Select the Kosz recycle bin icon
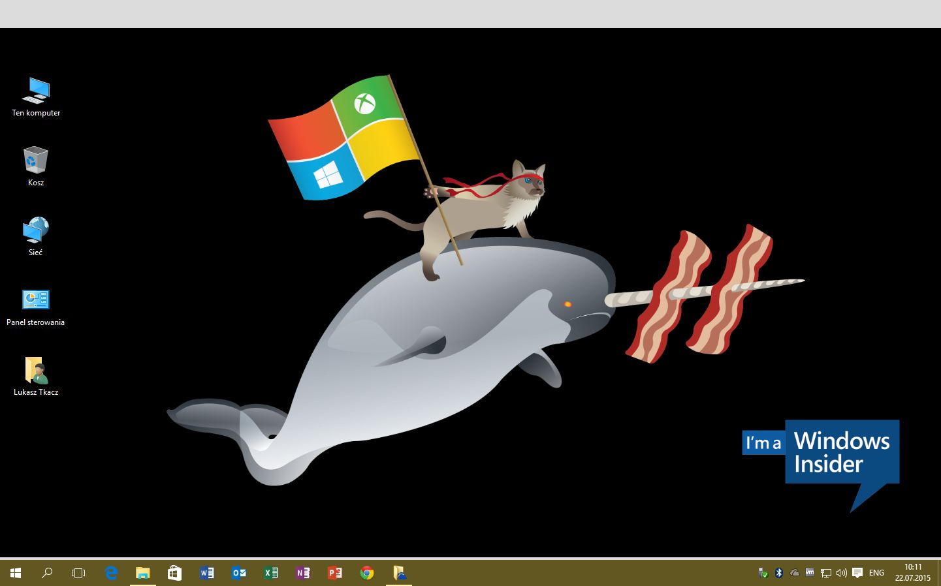 36,166
